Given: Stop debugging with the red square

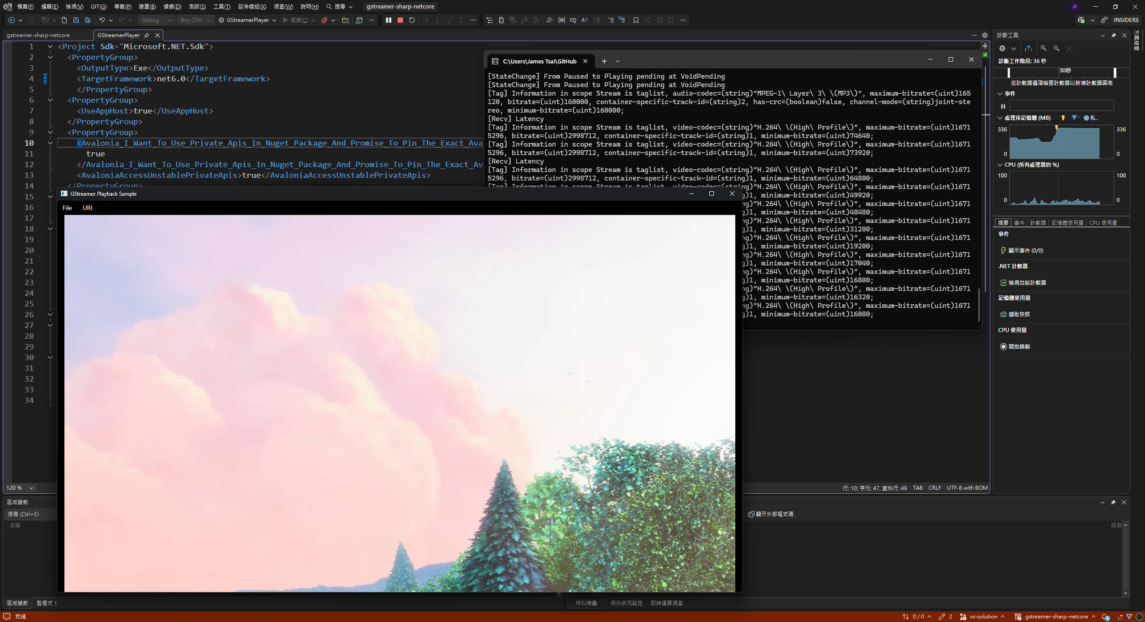Looking at the screenshot, I should 400,20.
